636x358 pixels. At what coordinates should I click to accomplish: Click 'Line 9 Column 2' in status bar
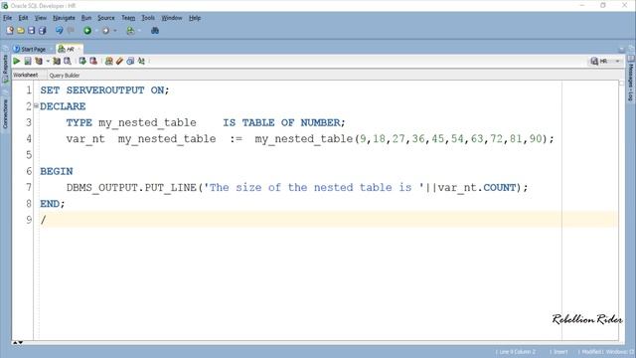click(x=517, y=352)
